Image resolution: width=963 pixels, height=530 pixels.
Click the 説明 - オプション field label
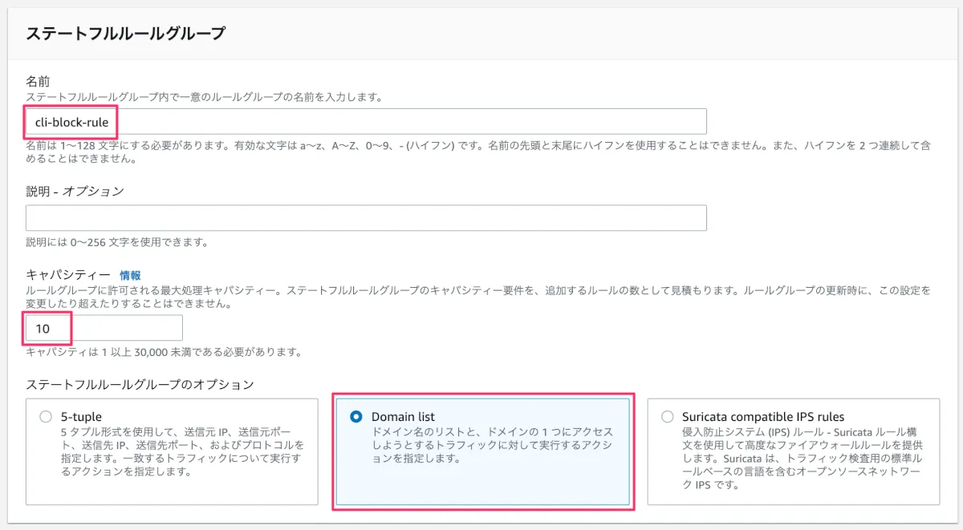[x=75, y=191]
